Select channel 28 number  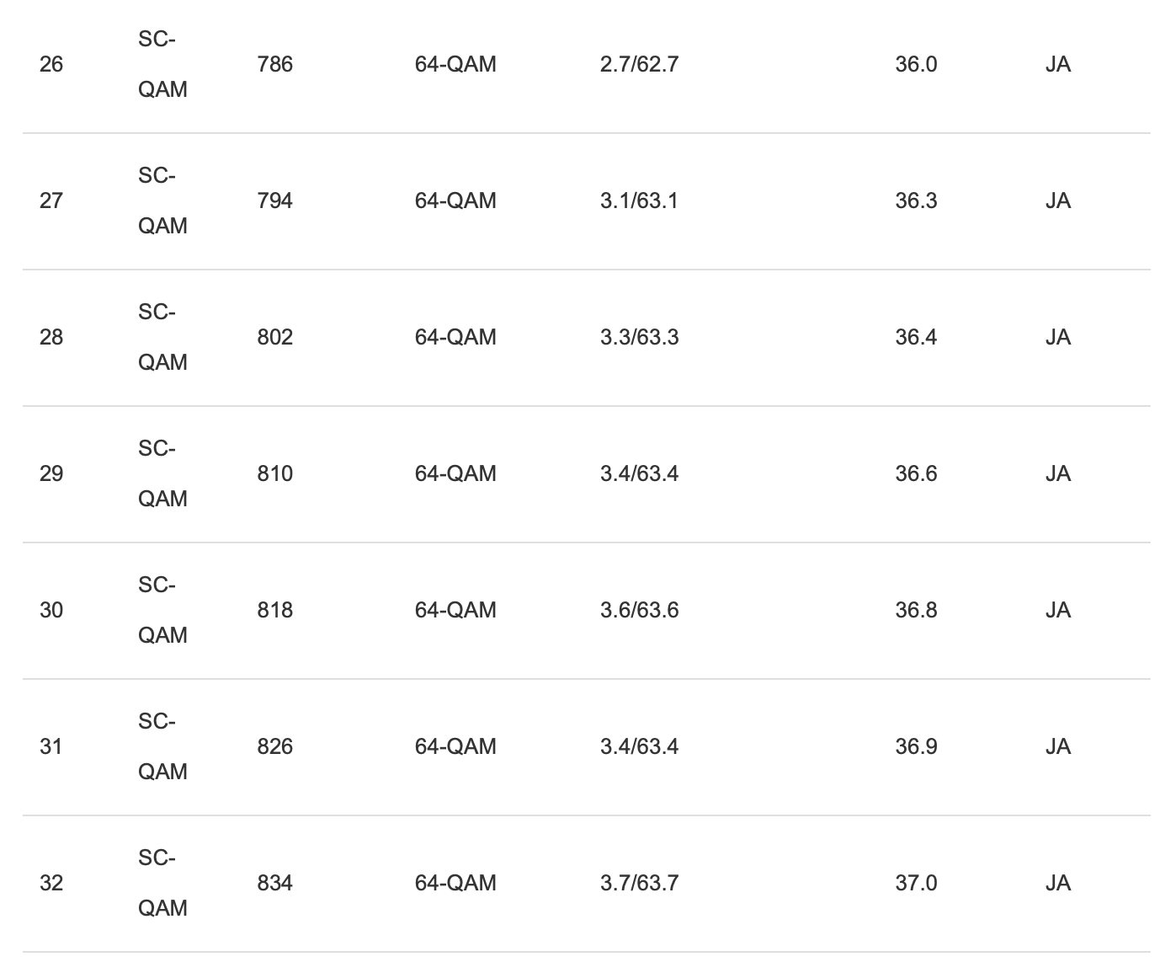tap(51, 338)
